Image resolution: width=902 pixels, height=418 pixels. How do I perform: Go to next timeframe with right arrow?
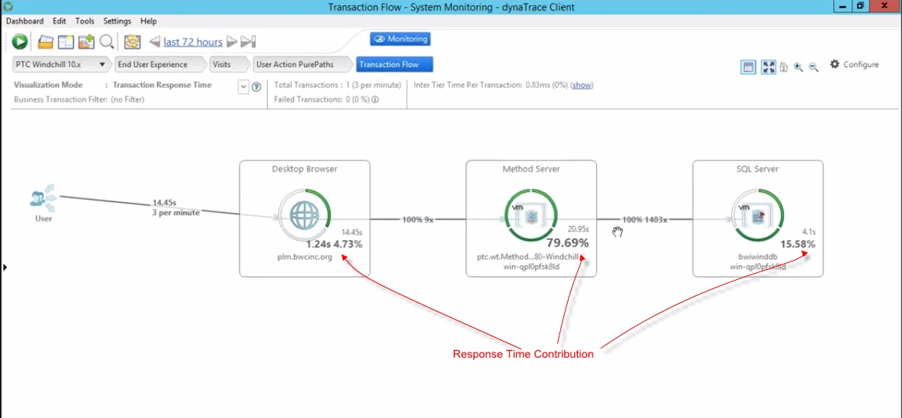[231, 42]
